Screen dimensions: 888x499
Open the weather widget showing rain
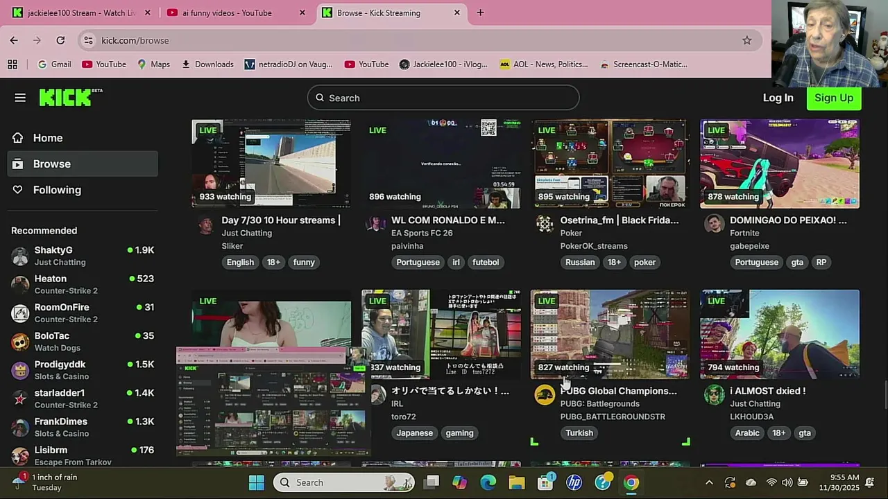click(x=45, y=482)
